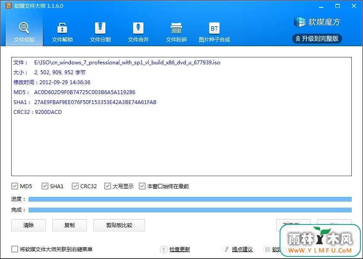The height and width of the screenshot is (259, 363).
Task: Click the 进度 progress bar
Action: point(190,199)
